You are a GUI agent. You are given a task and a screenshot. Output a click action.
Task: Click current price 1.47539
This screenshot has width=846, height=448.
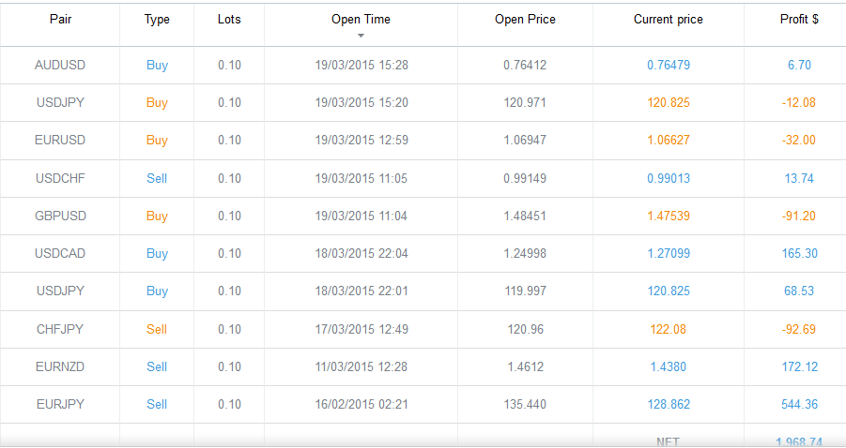point(669,216)
